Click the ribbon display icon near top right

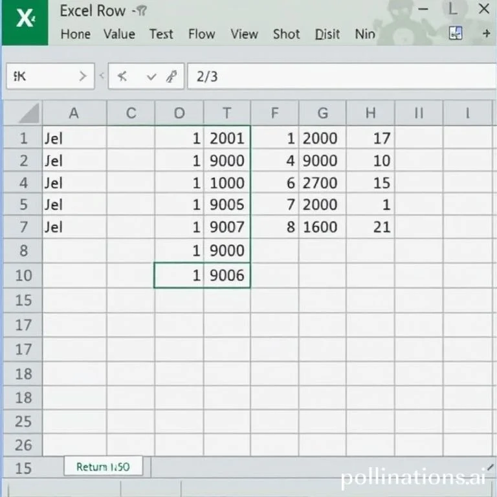(x=456, y=34)
